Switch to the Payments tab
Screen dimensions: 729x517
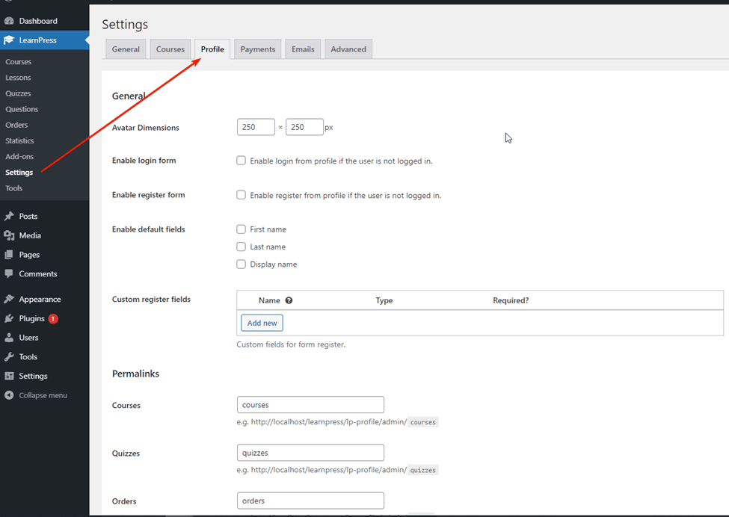tap(258, 49)
